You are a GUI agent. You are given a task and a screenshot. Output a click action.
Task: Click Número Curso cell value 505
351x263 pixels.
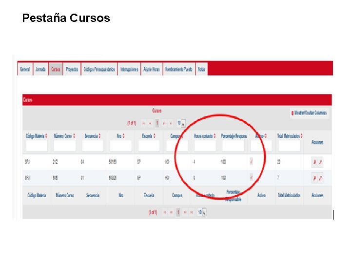pyautogui.click(x=55, y=178)
